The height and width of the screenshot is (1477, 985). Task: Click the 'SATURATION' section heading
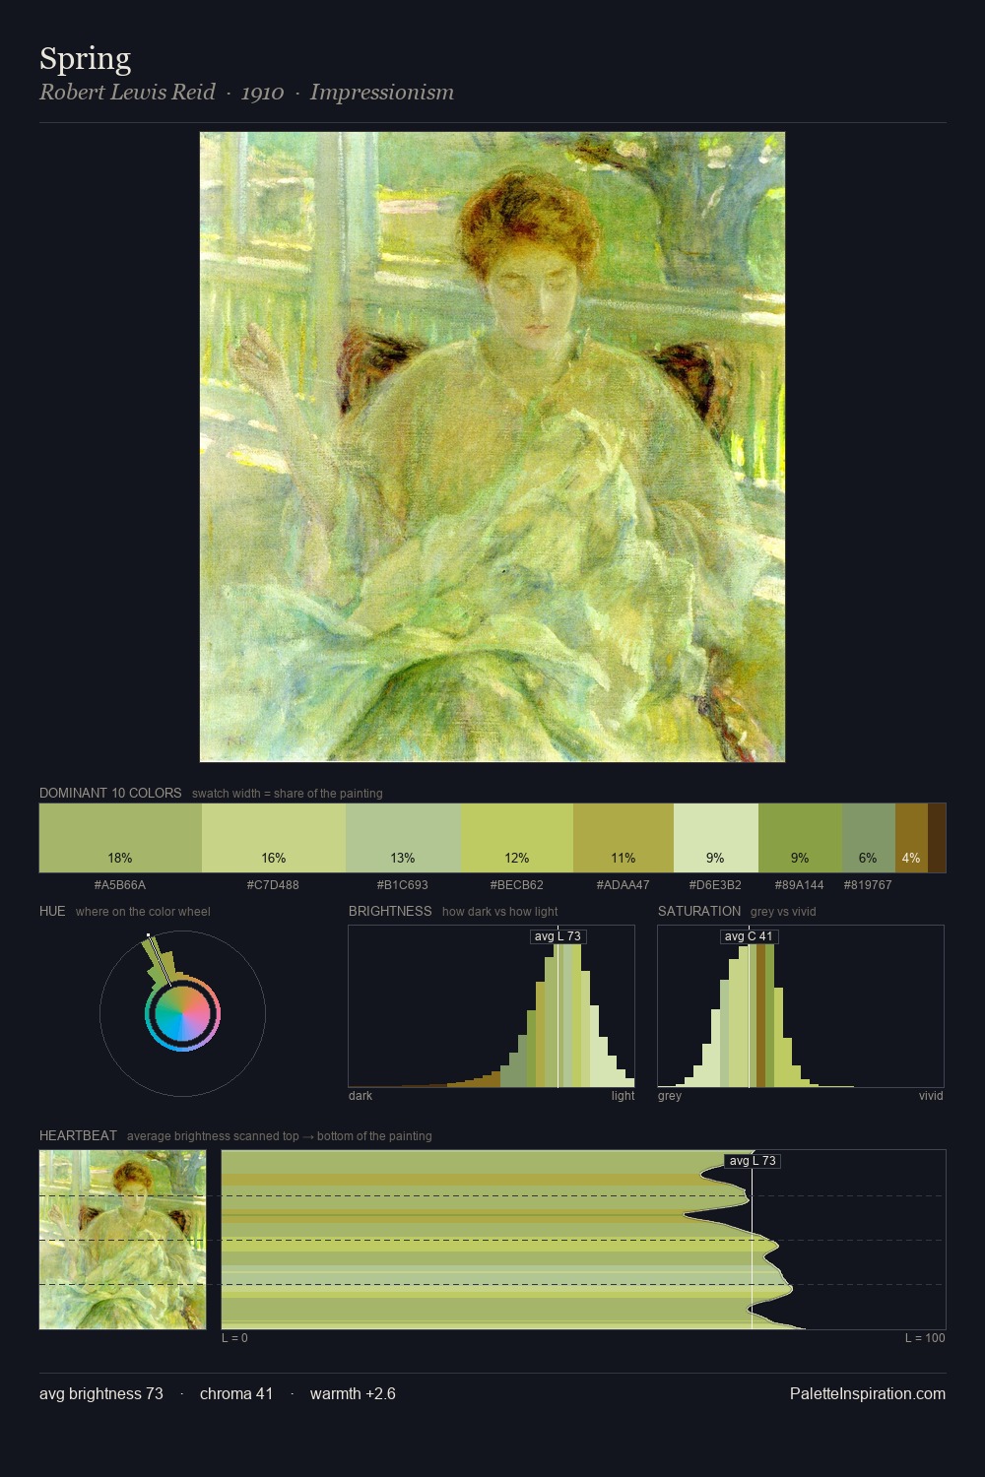699,911
